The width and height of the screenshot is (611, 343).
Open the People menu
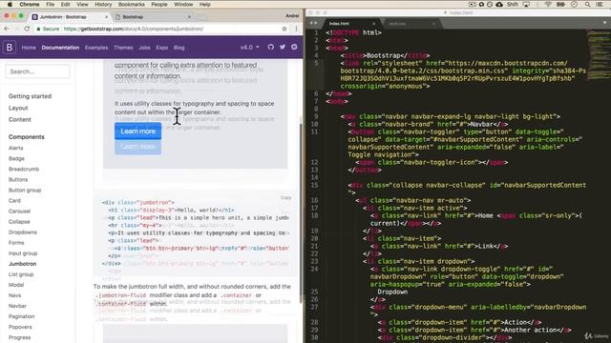click(x=159, y=4)
